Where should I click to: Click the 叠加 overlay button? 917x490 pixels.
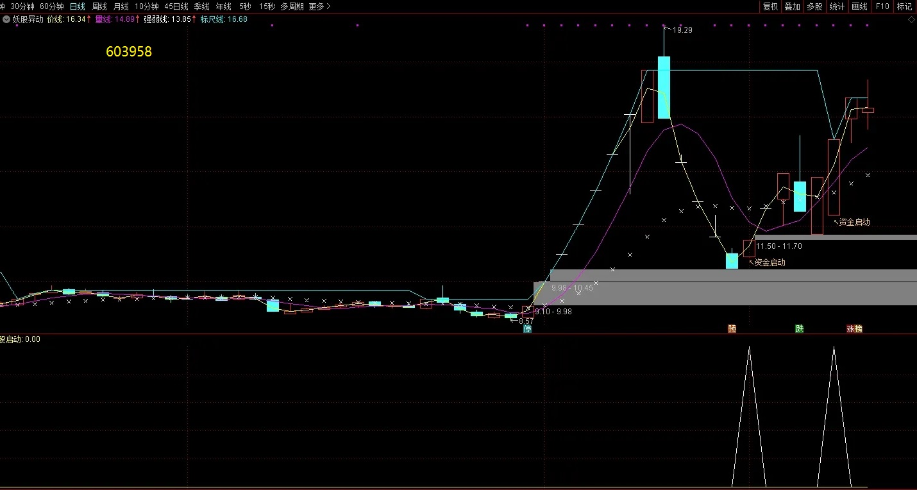click(793, 6)
